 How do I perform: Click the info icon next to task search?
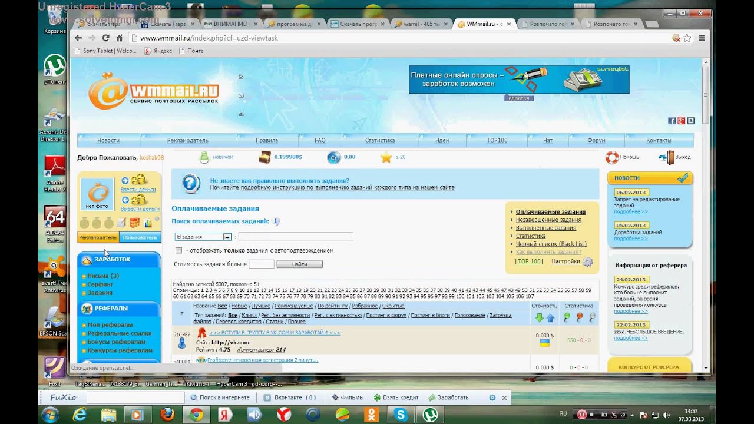coord(276,221)
